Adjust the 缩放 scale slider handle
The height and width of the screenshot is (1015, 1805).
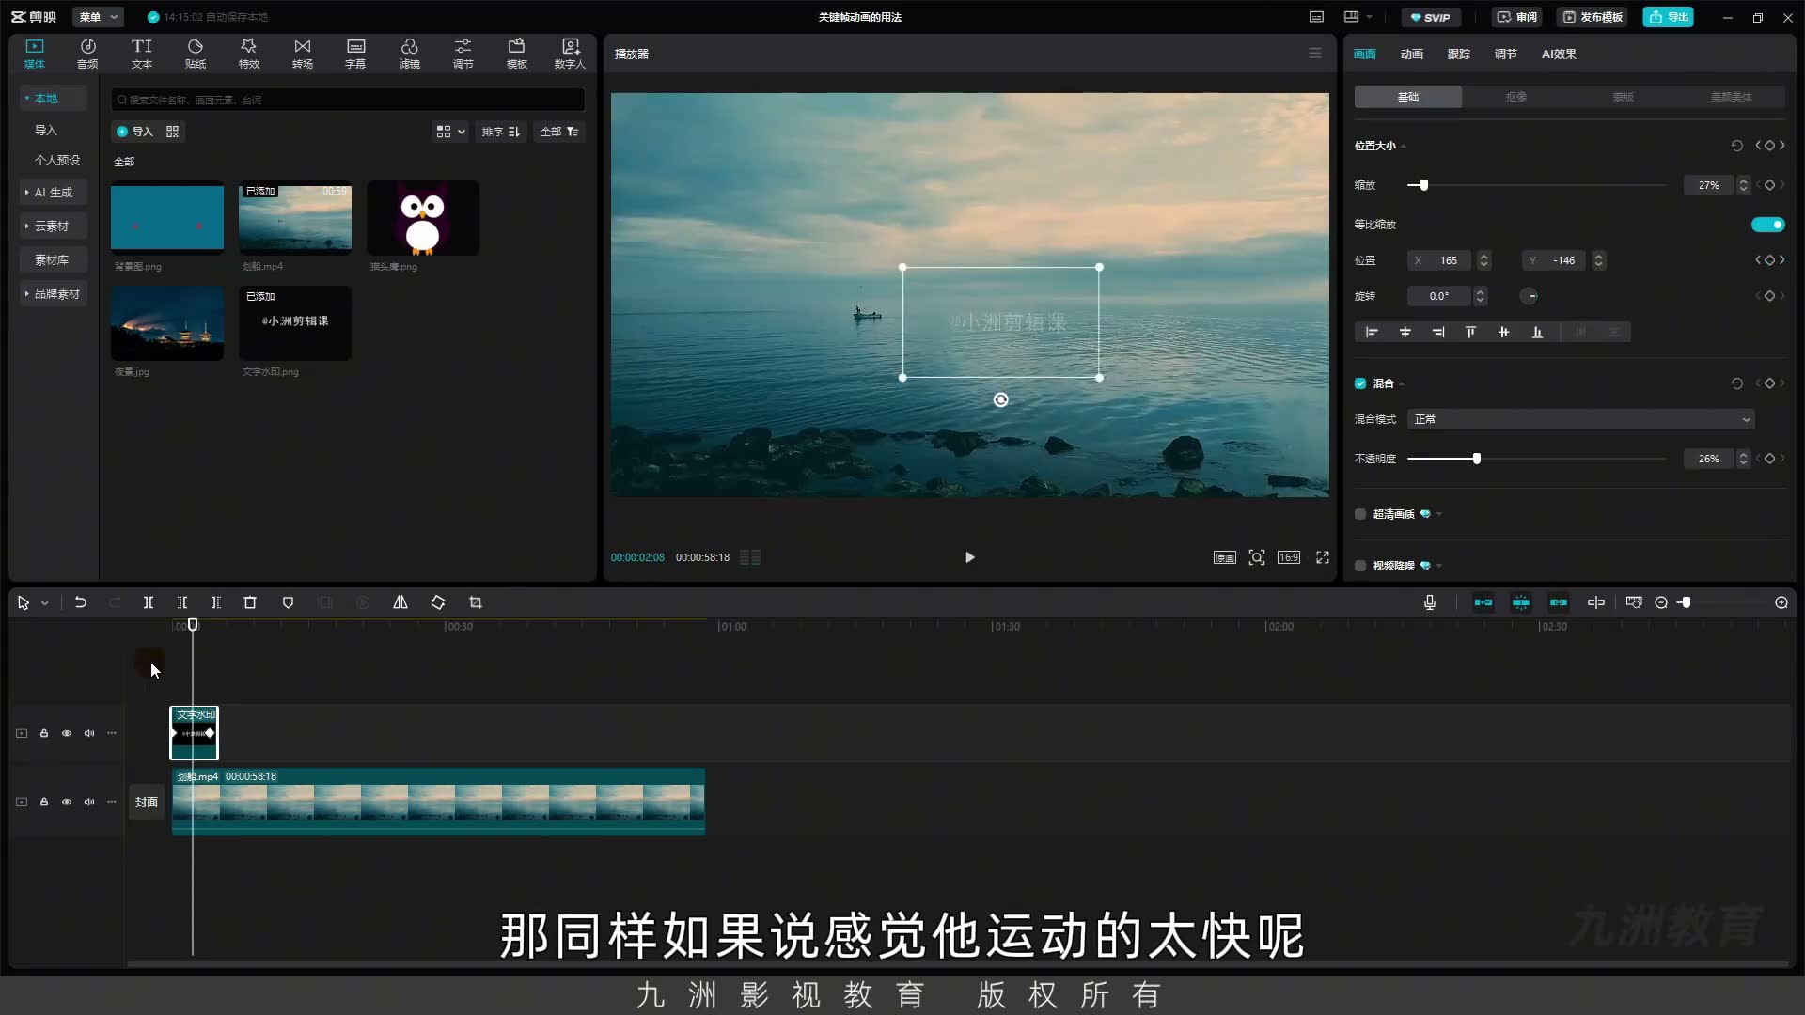click(1423, 185)
